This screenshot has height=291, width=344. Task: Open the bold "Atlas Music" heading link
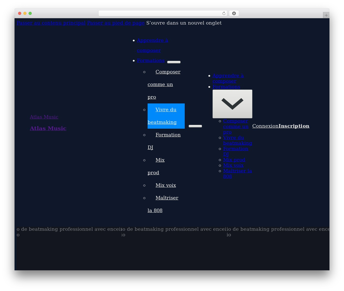coord(48,128)
